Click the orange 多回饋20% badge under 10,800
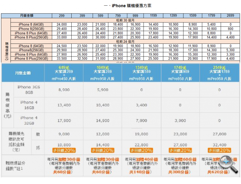Image resolution: width=241 pixels, height=184 pixels. (x=64, y=150)
